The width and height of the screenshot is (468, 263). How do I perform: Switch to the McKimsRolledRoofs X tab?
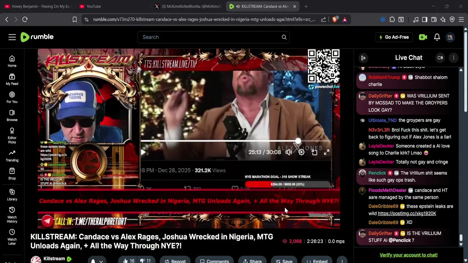[188, 6]
